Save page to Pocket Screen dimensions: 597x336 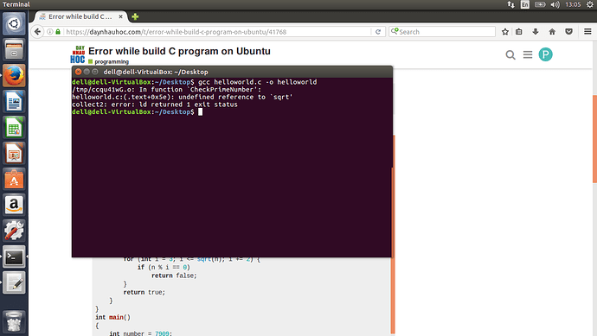568,32
